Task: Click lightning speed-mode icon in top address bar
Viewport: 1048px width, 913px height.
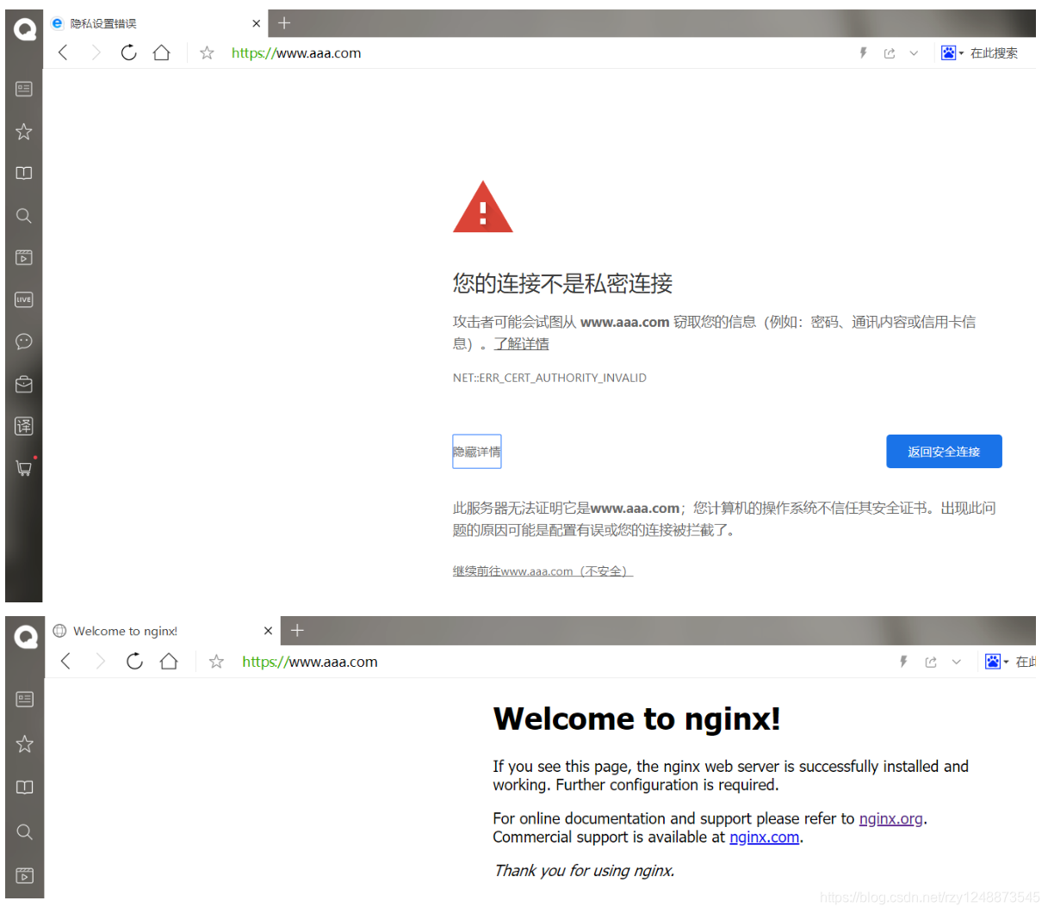Action: (863, 52)
